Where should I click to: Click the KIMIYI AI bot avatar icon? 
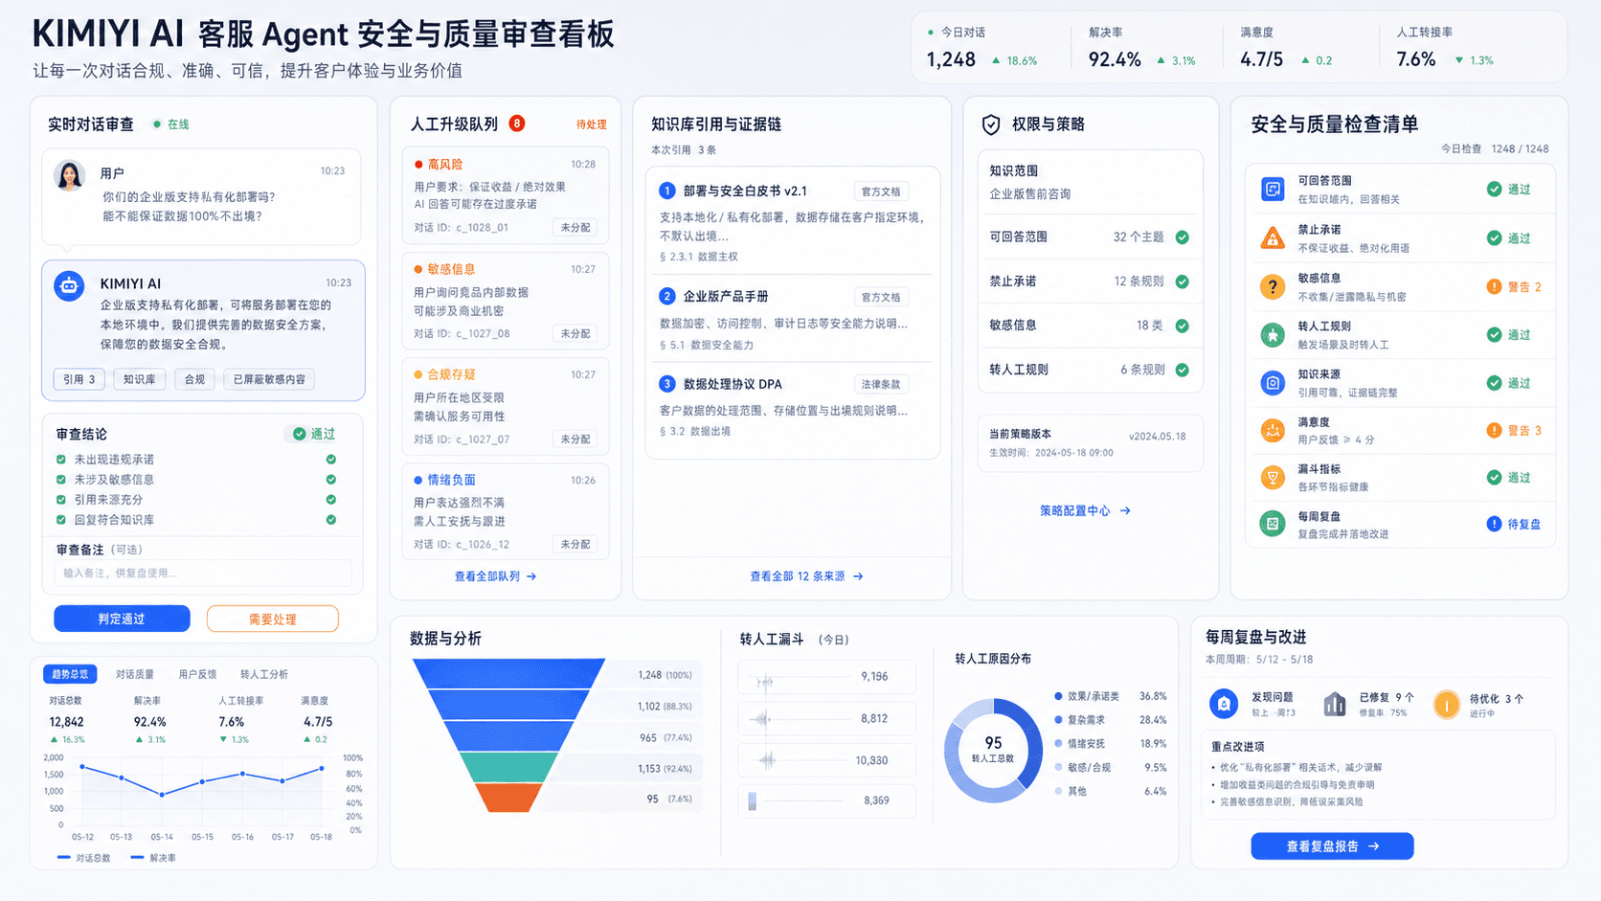pos(69,285)
